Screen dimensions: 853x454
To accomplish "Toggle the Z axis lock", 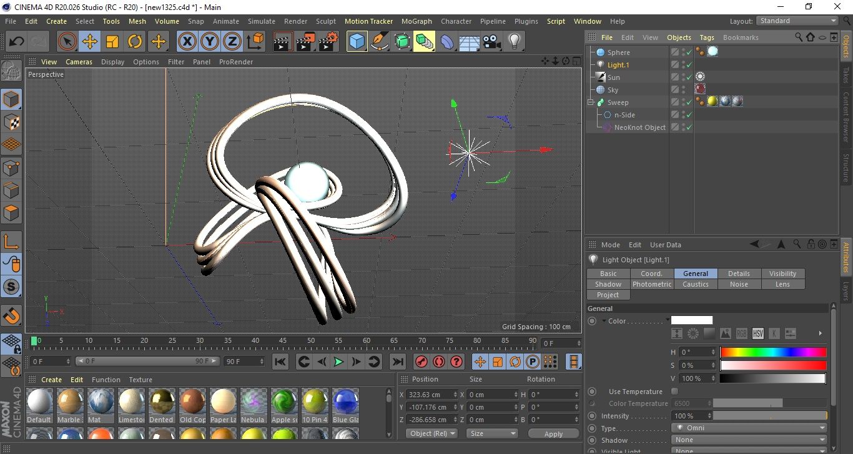I will click(x=232, y=42).
